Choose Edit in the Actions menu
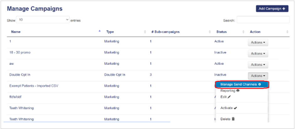 point(242,97)
